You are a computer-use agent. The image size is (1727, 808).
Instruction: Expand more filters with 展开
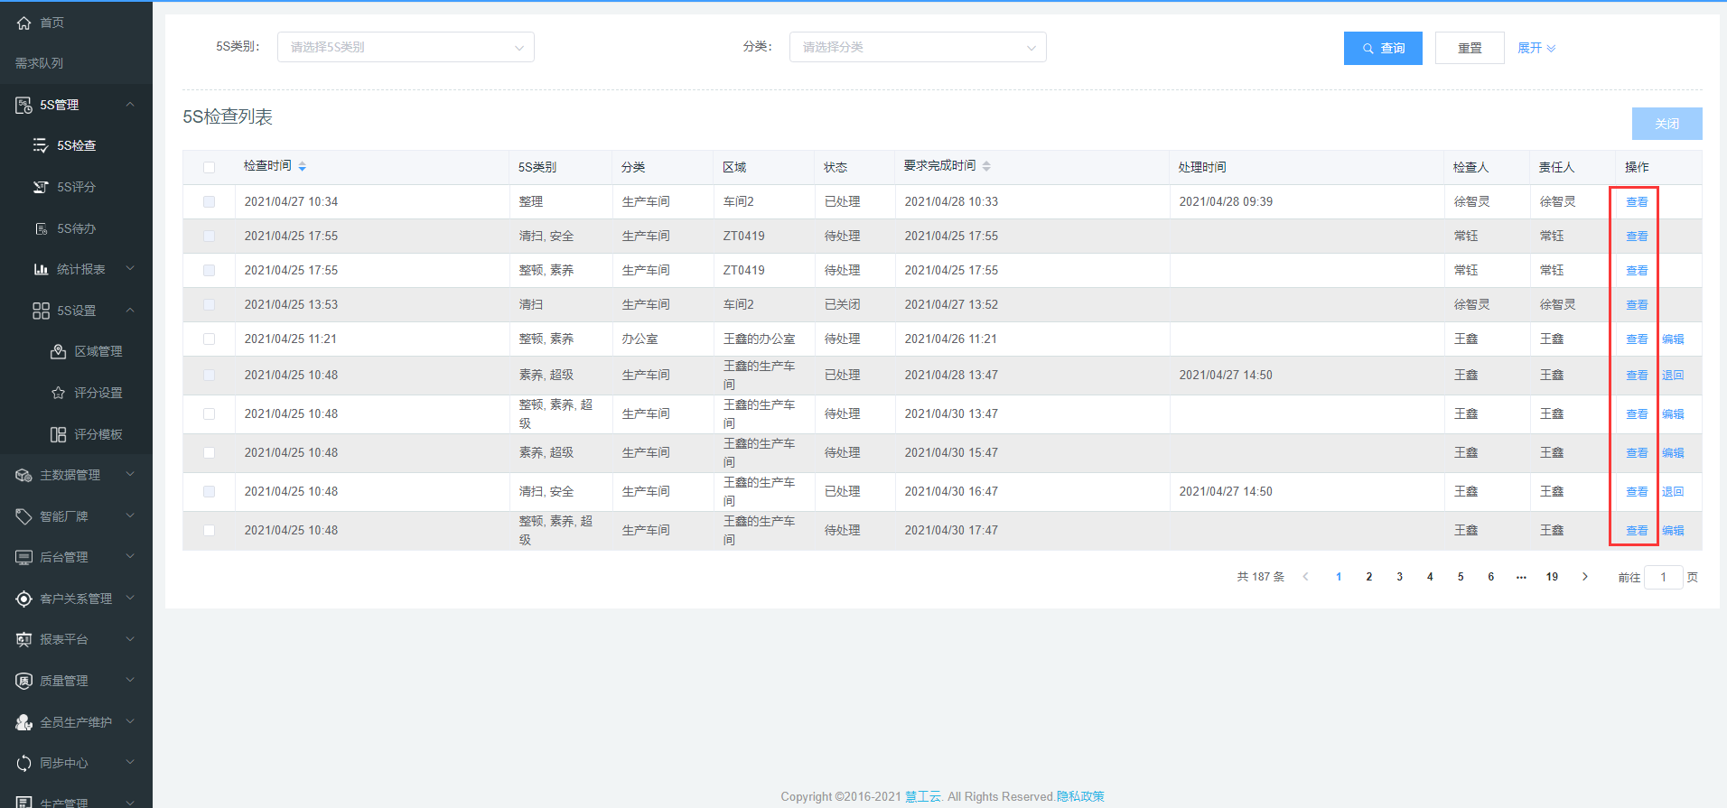[1536, 48]
